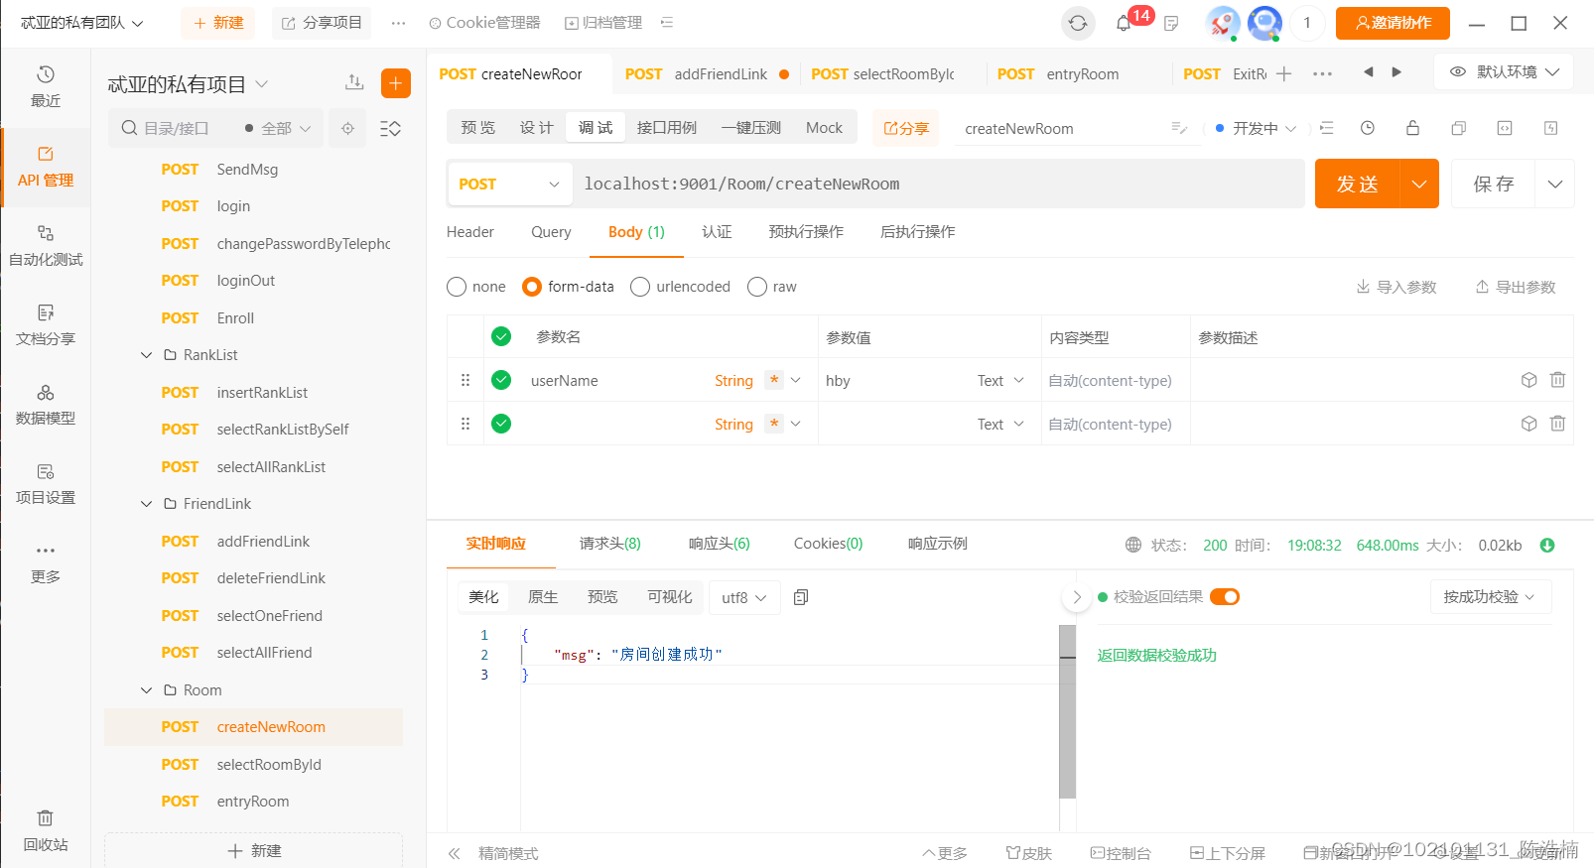The height and width of the screenshot is (868, 1594).
Task: Collapse the left panel with the double-arrow icon
Action: pyautogui.click(x=454, y=853)
